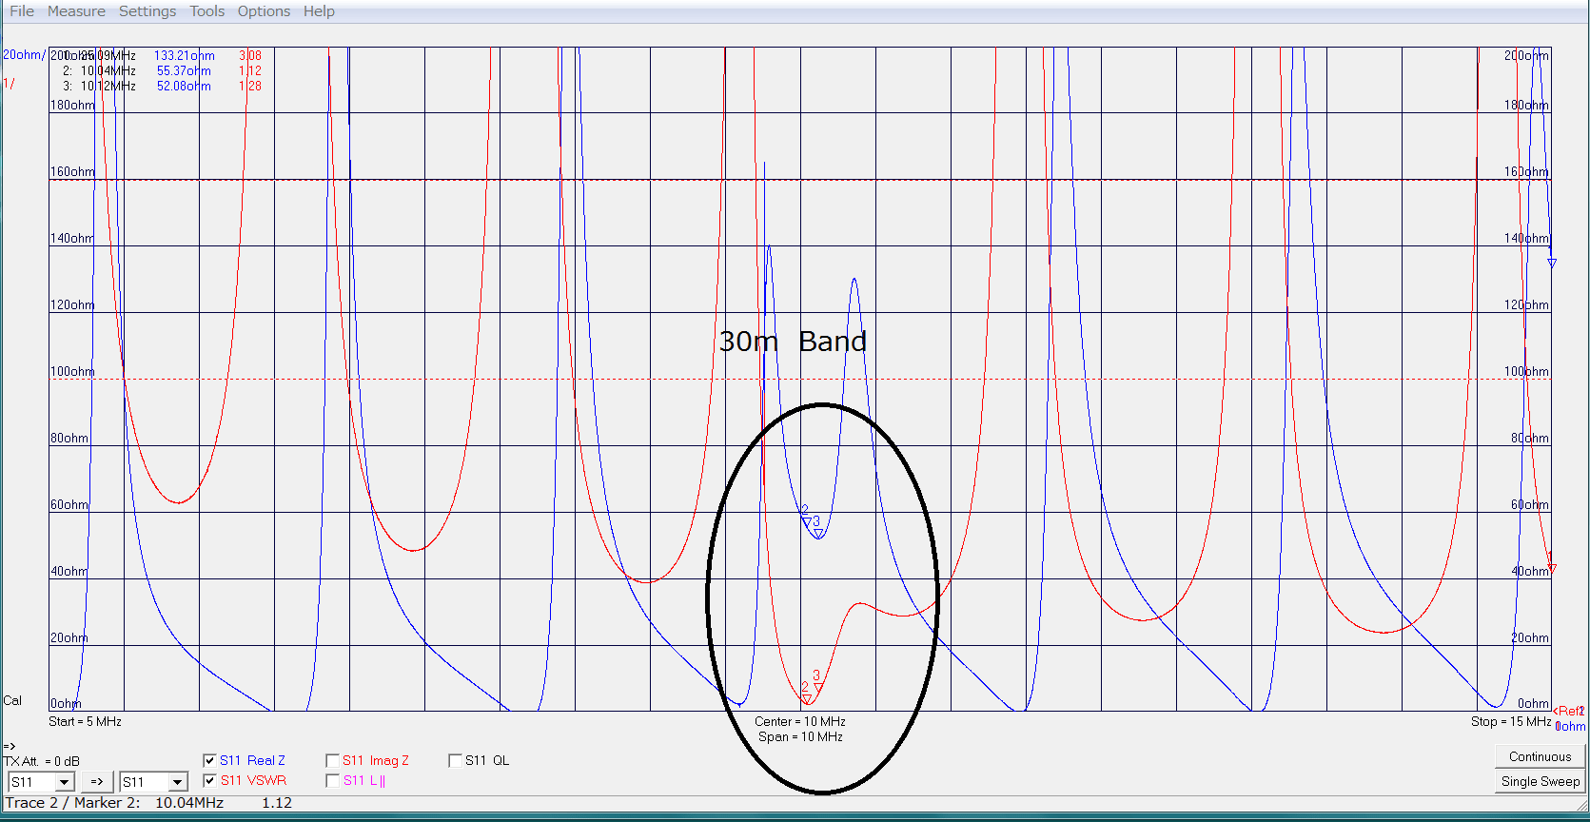1590x822 pixels.
Task: Open the Settings menu
Action: (147, 11)
